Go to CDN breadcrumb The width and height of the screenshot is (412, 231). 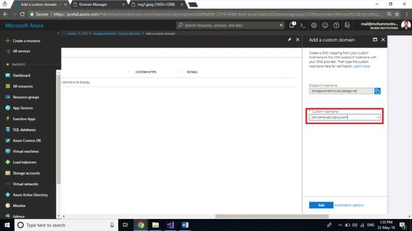coord(84,34)
